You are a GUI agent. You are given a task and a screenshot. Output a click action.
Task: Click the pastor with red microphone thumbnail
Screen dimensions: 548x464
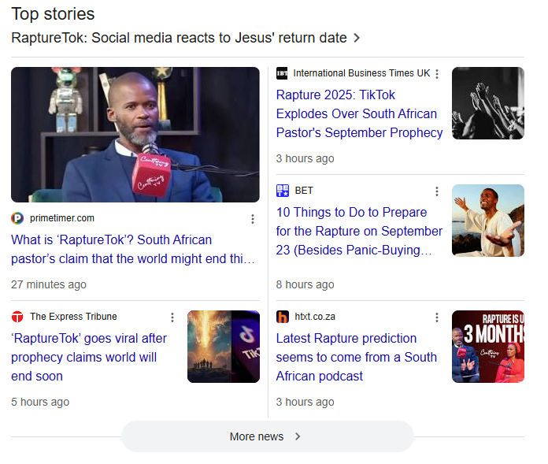pyautogui.click(x=135, y=135)
